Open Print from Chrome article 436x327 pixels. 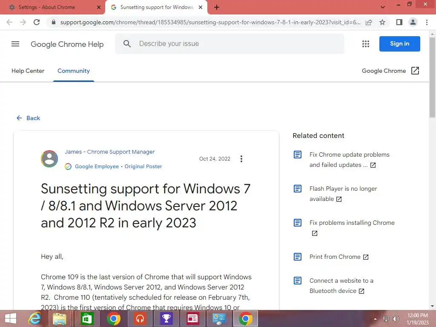(x=339, y=257)
